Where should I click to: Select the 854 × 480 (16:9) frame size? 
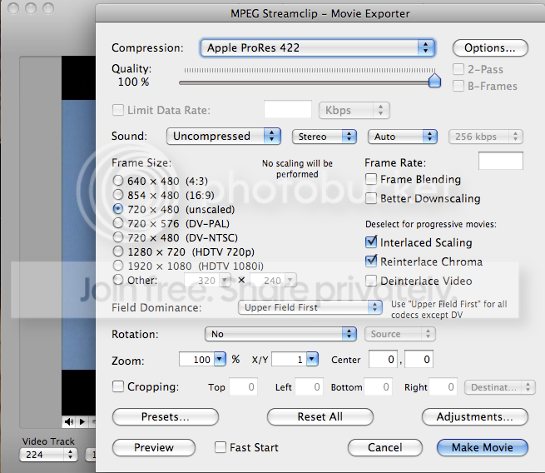[118, 195]
